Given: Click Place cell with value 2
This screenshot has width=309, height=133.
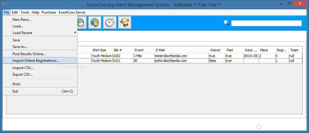Looking at the screenshot, I should 267,56.
